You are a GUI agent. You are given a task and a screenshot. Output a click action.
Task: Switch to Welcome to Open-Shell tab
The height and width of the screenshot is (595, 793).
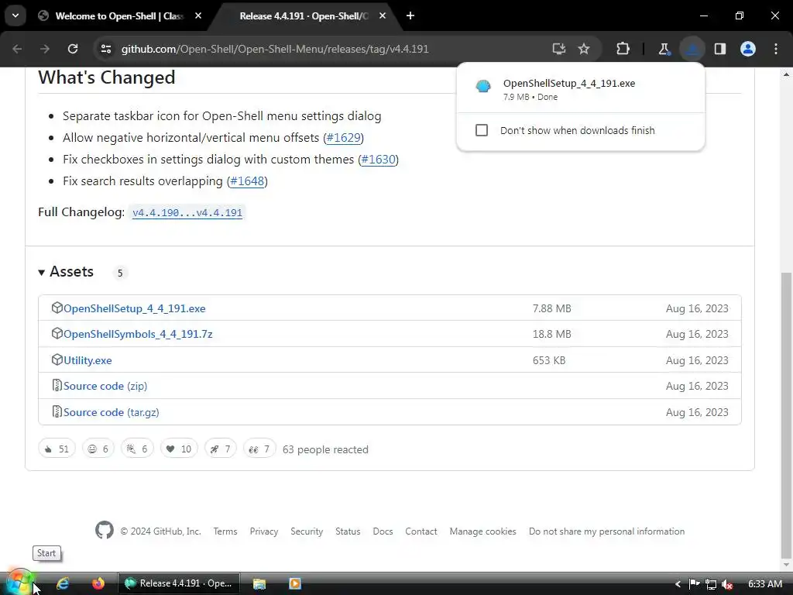[120, 16]
